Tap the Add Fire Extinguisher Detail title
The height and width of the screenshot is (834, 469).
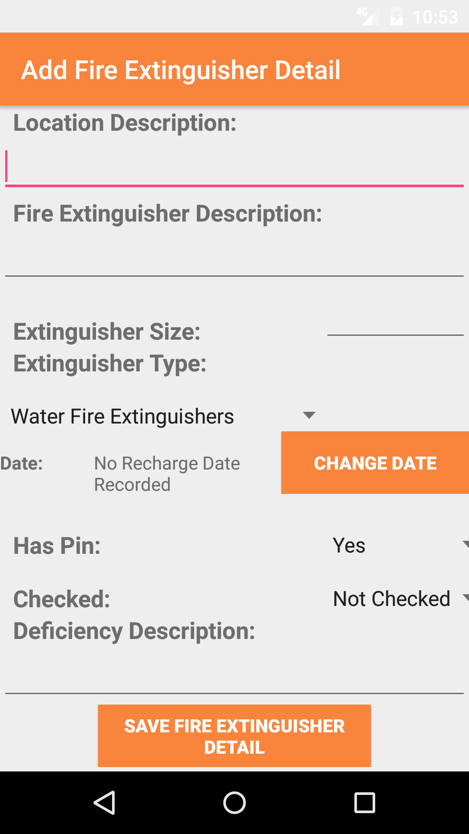(181, 70)
